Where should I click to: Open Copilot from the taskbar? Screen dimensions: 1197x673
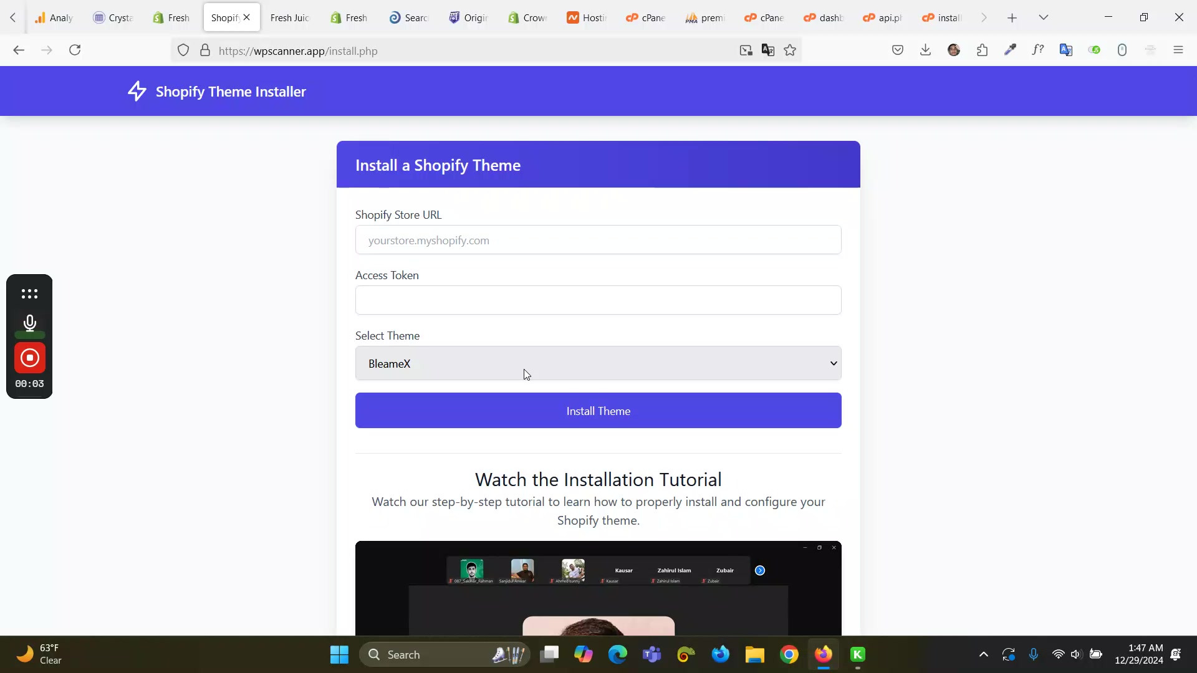[584, 654]
